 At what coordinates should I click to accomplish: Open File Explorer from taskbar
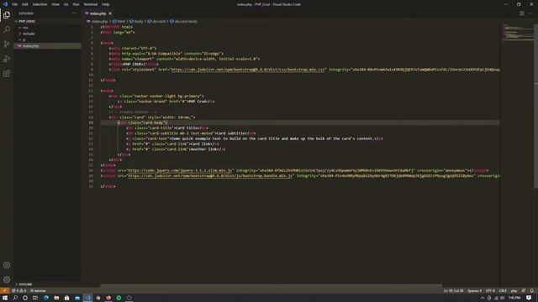tap(56, 298)
